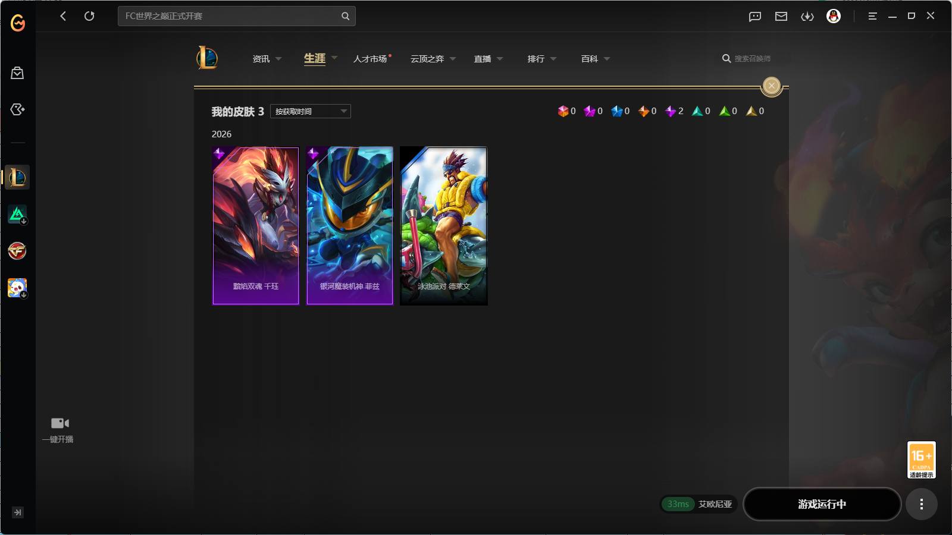Image resolution: width=952 pixels, height=535 pixels.
Task: Open the 银河魔装机神 菲兹 skin card
Action: pos(350,226)
